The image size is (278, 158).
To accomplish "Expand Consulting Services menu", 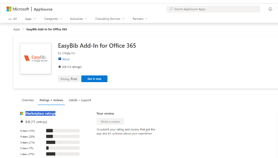I will point(109,19).
